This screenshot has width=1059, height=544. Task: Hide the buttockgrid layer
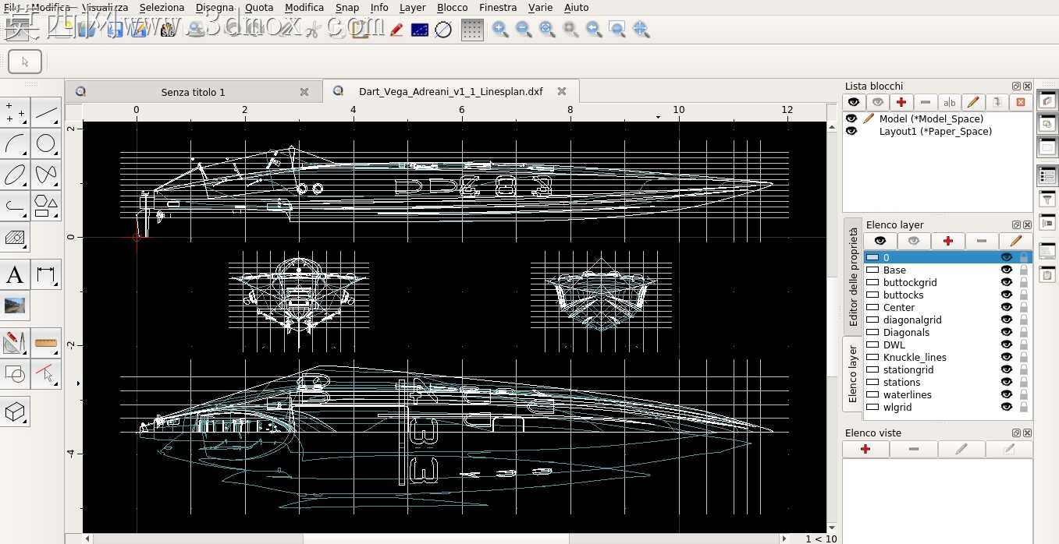coord(1007,282)
